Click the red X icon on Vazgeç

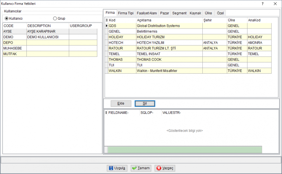(159, 168)
